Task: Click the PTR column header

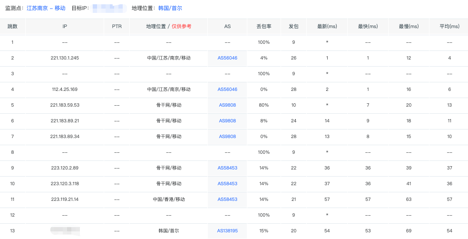Action: 117,26
